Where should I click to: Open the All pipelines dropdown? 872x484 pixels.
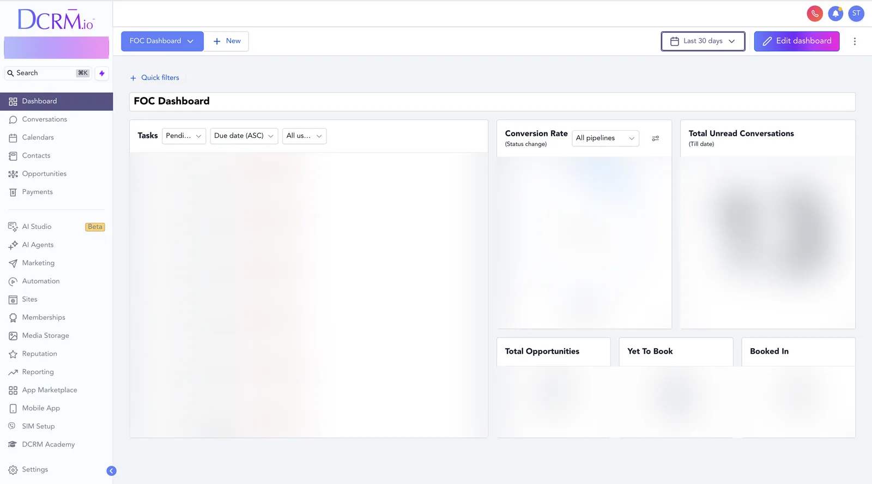[605, 138]
